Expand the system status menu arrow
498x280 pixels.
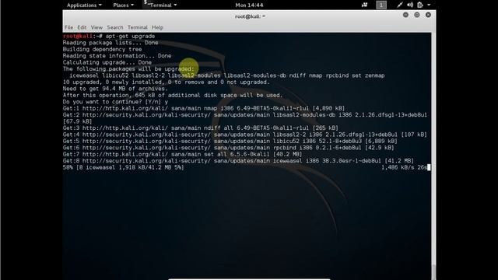tap(429, 5)
